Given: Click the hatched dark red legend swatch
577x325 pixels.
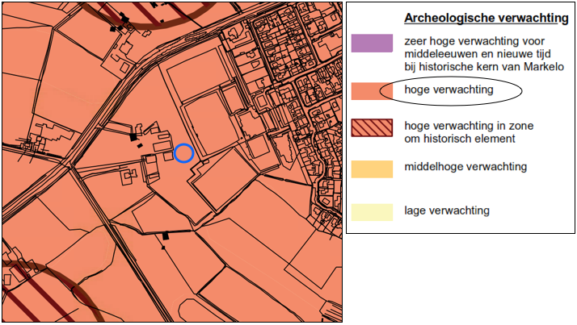Looking at the screenshot, I should pos(372,127).
